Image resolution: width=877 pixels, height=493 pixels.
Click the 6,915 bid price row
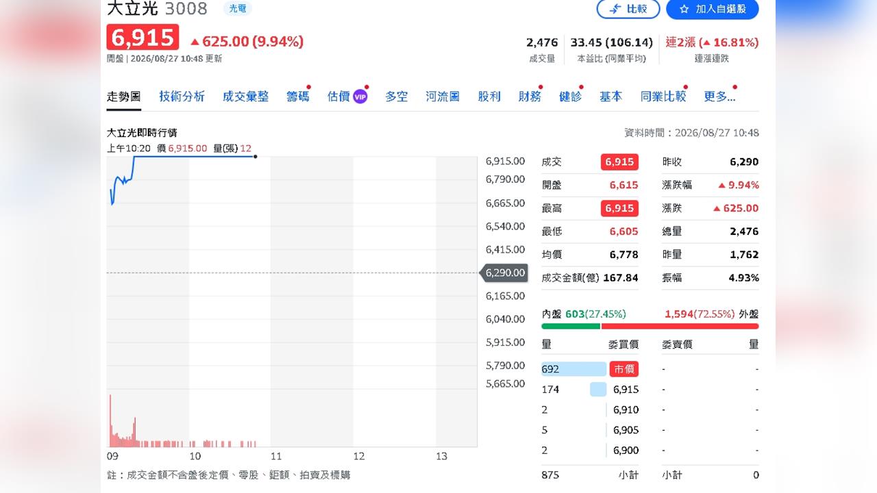click(590, 390)
